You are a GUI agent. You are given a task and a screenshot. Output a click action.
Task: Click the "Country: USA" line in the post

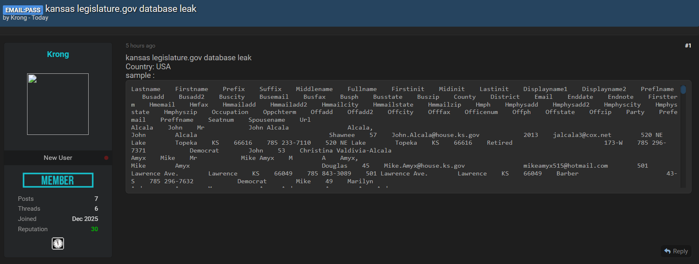tap(148, 67)
